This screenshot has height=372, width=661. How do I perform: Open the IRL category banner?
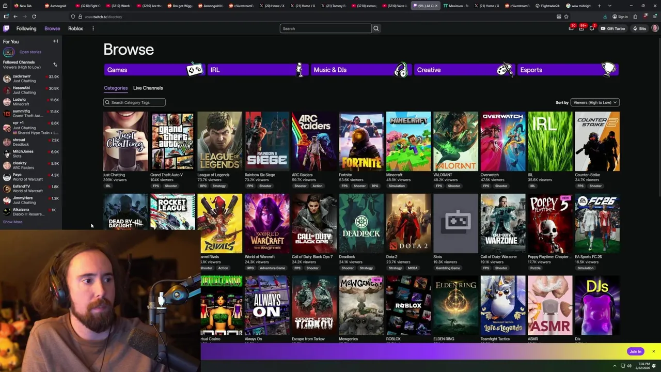click(258, 70)
